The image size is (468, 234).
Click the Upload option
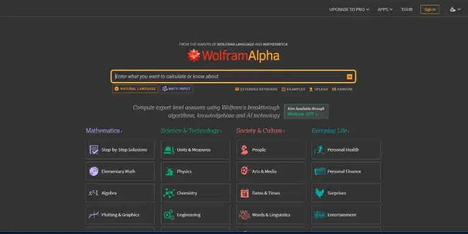(x=319, y=89)
